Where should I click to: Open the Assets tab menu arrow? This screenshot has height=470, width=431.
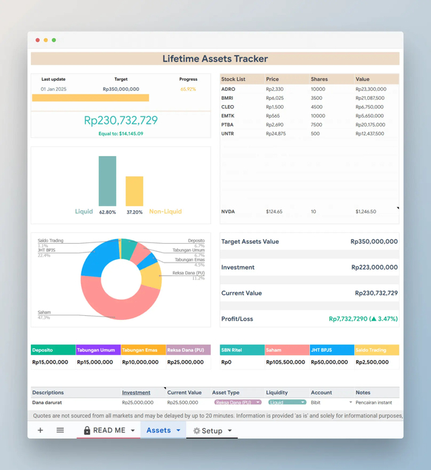click(178, 430)
